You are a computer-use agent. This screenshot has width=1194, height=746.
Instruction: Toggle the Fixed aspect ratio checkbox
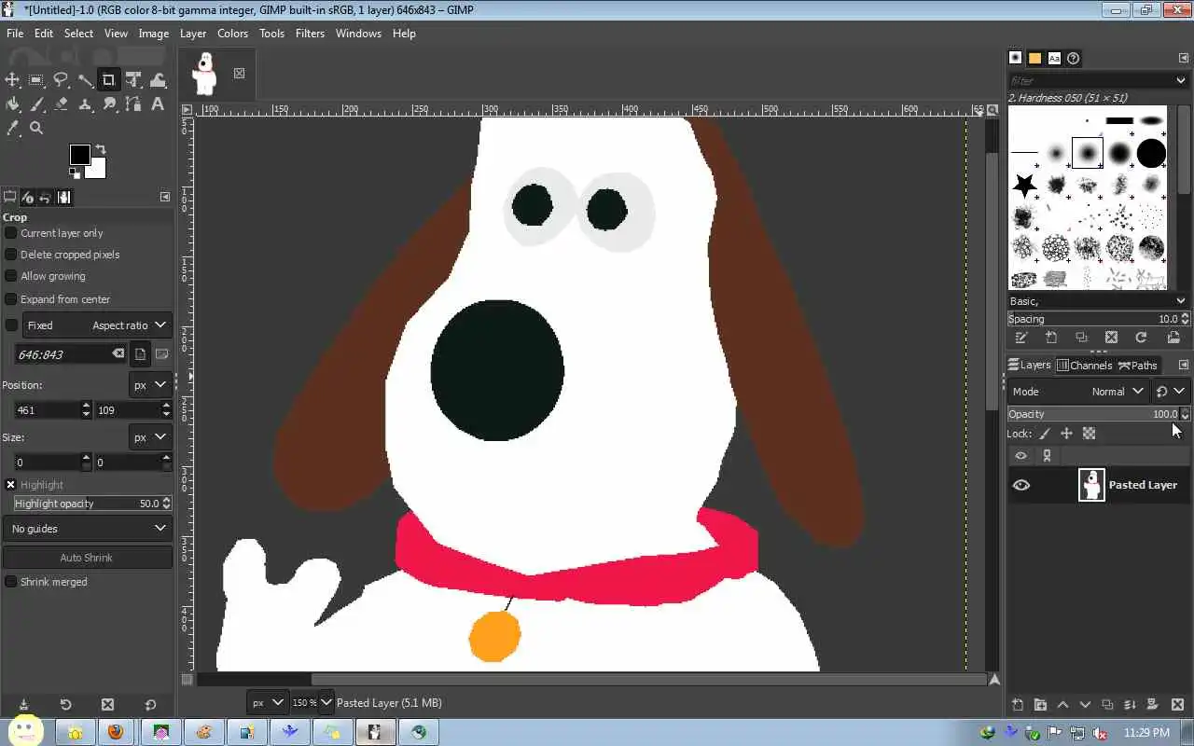[11, 325]
